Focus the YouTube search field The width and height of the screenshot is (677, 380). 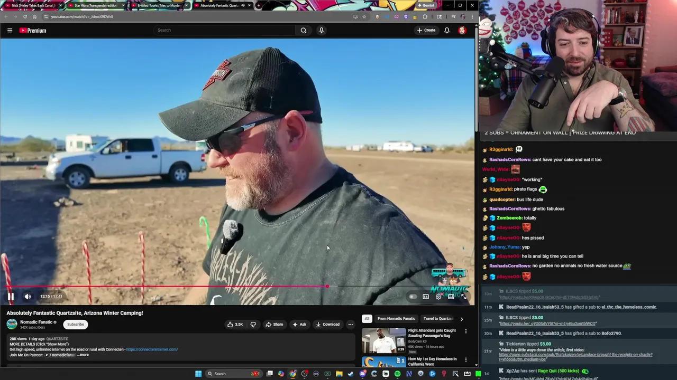224,30
